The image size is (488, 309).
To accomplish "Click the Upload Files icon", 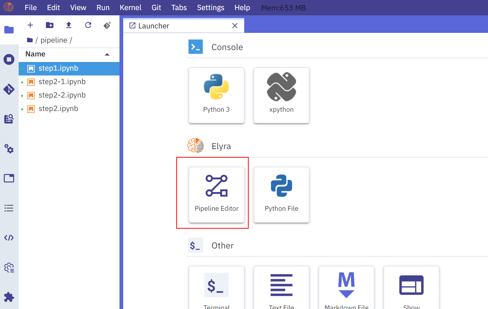I will click(69, 25).
